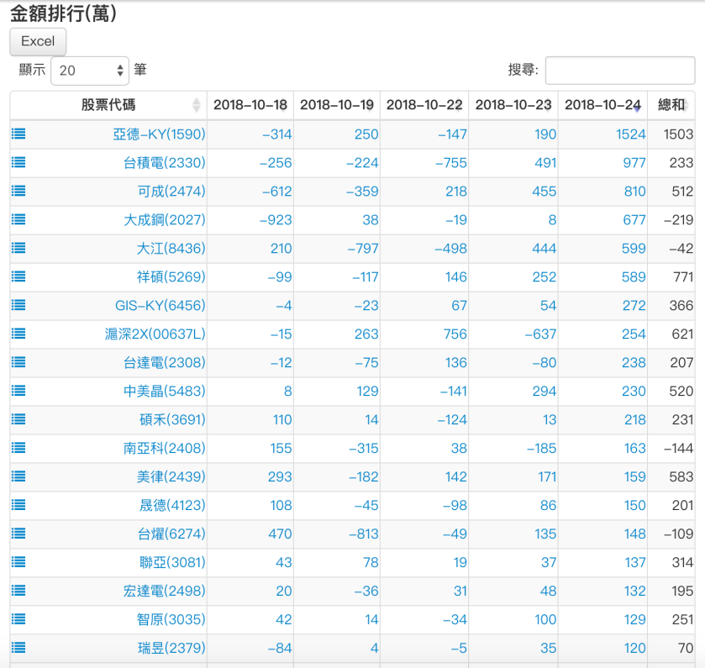Click the list icon beside GIS-KY(6456)
This screenshot has width=705, height=668.
18,305
